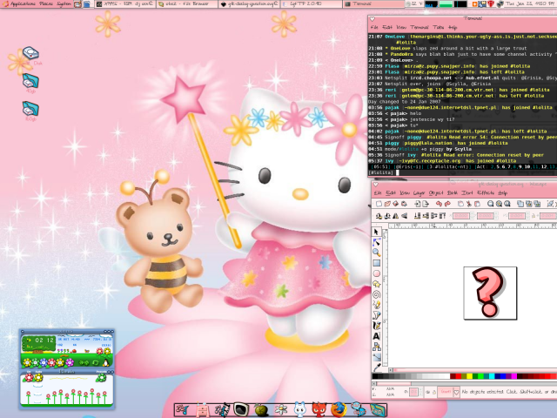Pick the black swatch in Inkscape palette

pos(375,376)
